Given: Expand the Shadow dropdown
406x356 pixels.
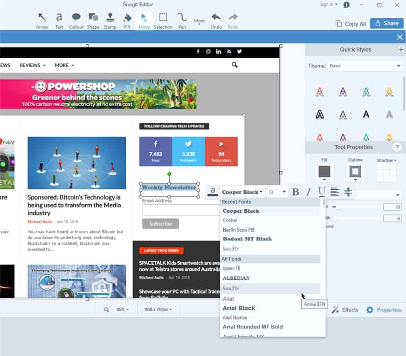Looking at the screenshot, I should pyautogui.click(x=386, y=160).
